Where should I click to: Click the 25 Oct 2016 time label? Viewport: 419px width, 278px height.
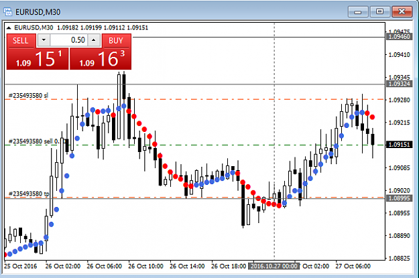(x=20, y=266)
